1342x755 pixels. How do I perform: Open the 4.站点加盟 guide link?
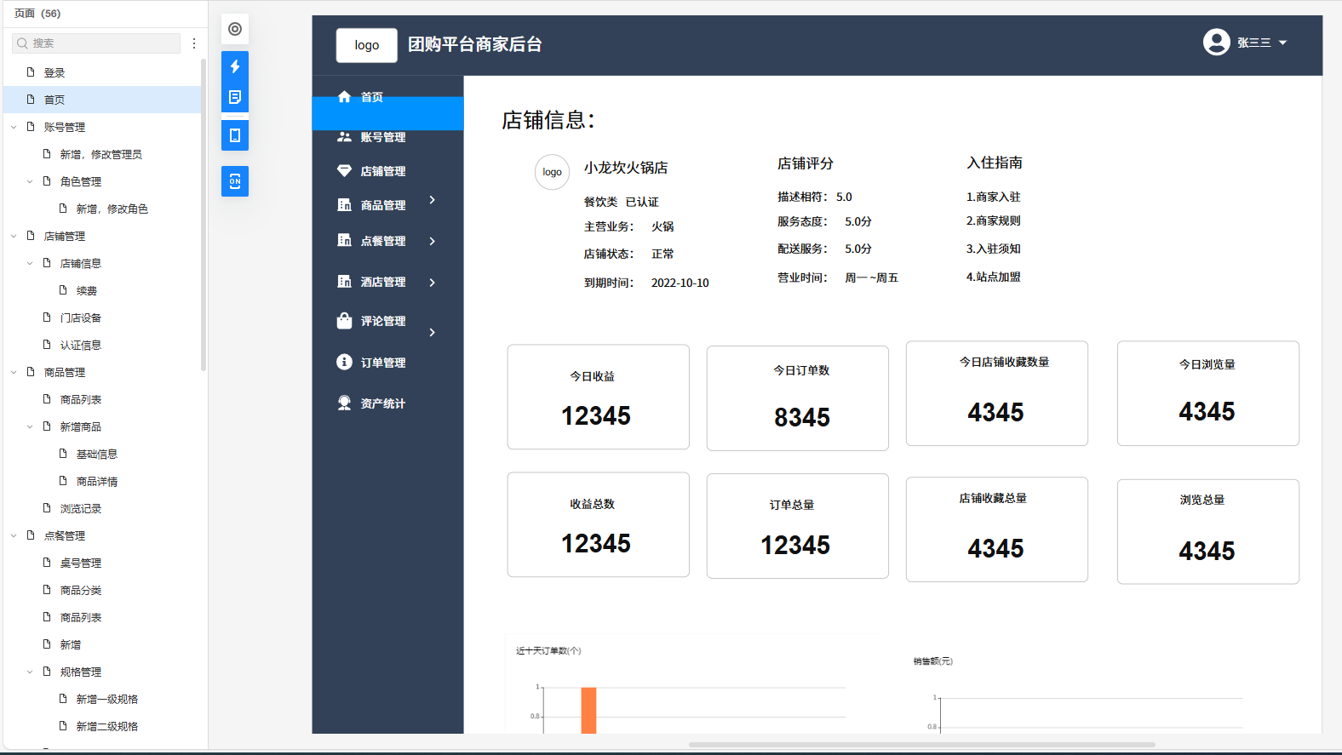[993, 277]
